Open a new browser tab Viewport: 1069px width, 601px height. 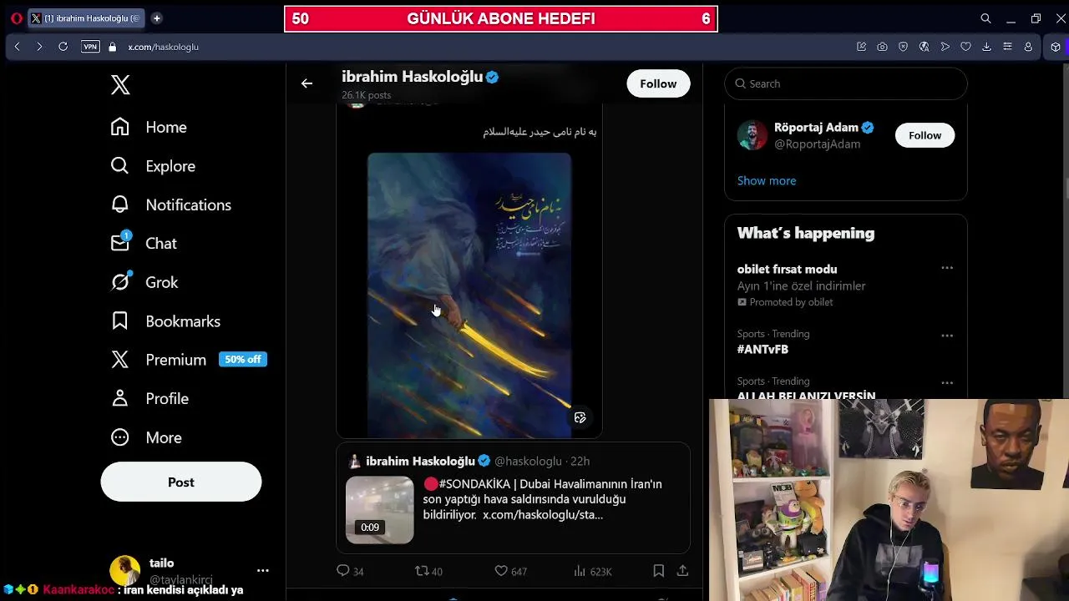[156, 18]
